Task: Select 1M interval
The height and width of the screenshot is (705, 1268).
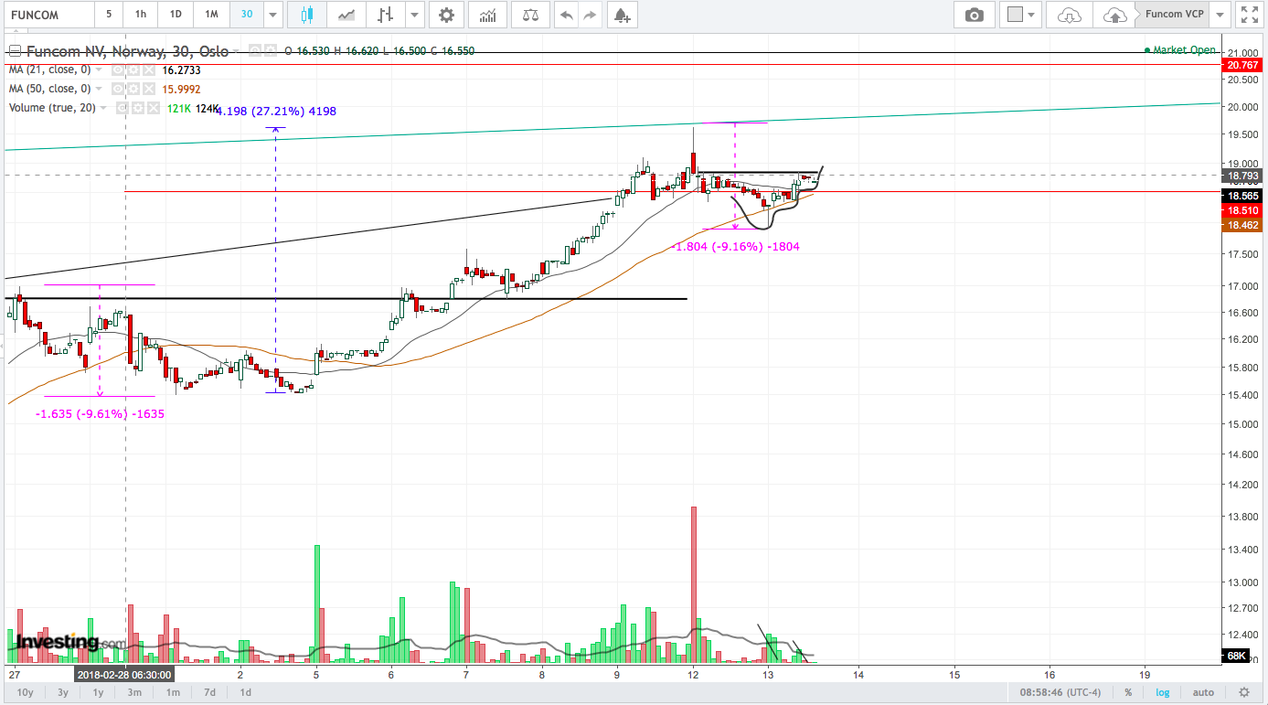Action: click(211, 15)
